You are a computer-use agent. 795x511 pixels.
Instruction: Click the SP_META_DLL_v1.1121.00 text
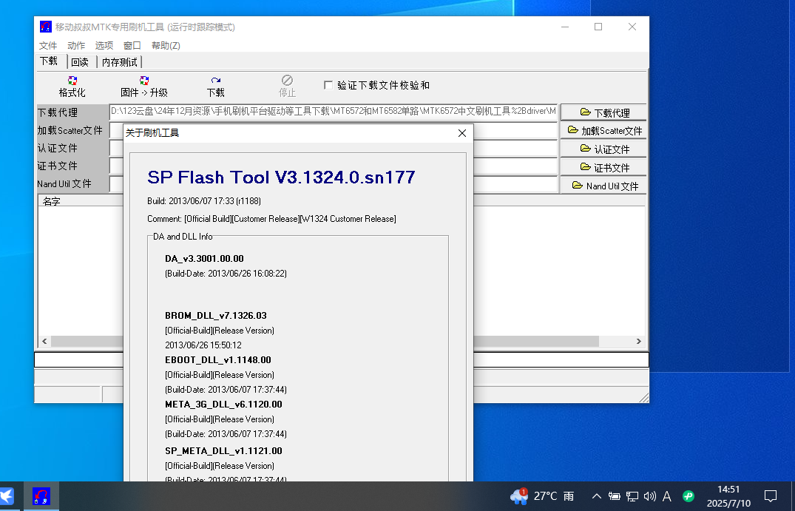pos(223,450)
